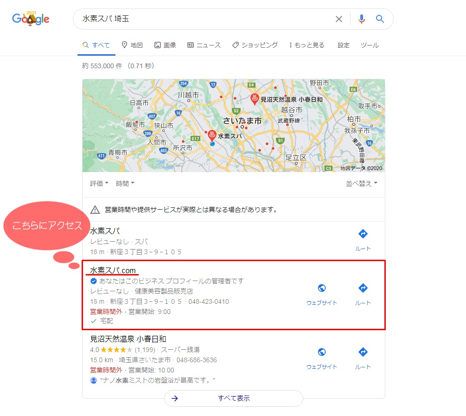Screen dimensions: 466x416
Task: Click reviewer avatar icon beside ナノ水素ミスト review
Action: 94,380
